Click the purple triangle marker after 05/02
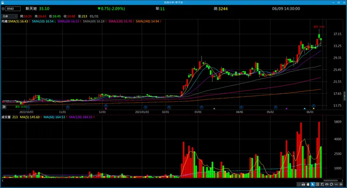This screenshot has width=347, height=188. click(x=287, y=109)
